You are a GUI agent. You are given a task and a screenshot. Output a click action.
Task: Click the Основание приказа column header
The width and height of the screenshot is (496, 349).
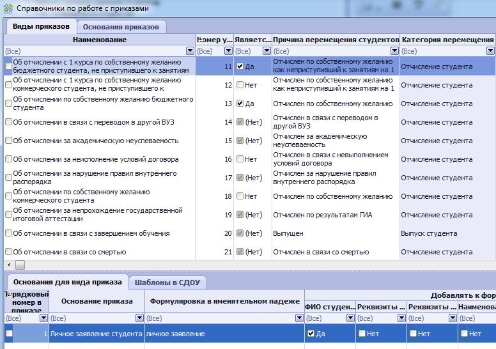pos(97,301)
